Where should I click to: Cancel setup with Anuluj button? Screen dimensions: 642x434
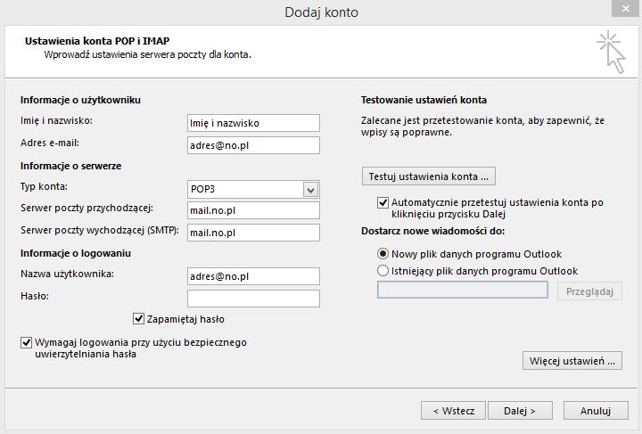pos(595,411)
